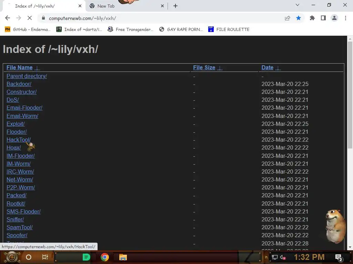Stop loading the current page

point(30,18)
